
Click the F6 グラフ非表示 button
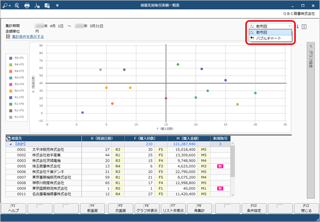tap(147, 208)
